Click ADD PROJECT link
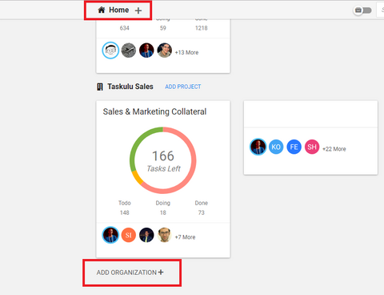 pyautogui.click(x=183, y=87)
